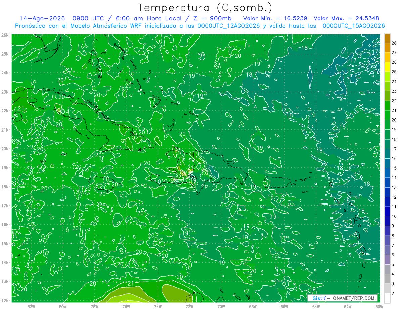The image size is (403, 311).
Task: Click purple legend swatch between 6 and 7
Action: tap(387, 250)
